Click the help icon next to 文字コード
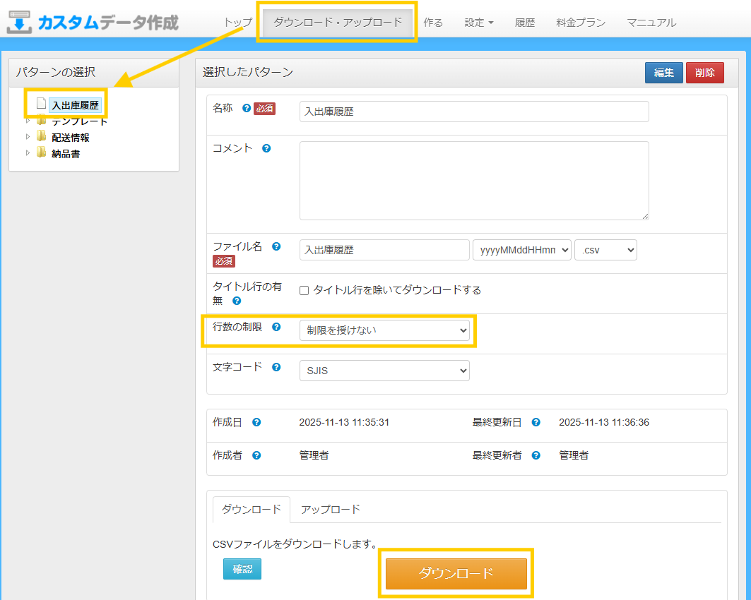 point(276,367)
